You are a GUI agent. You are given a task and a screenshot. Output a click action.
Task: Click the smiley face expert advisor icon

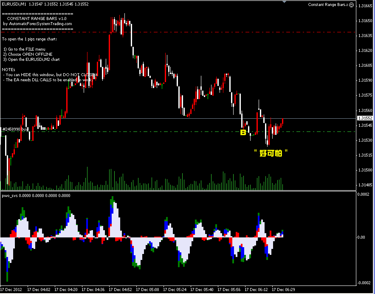pyautogui.click(x=351, y=5)
